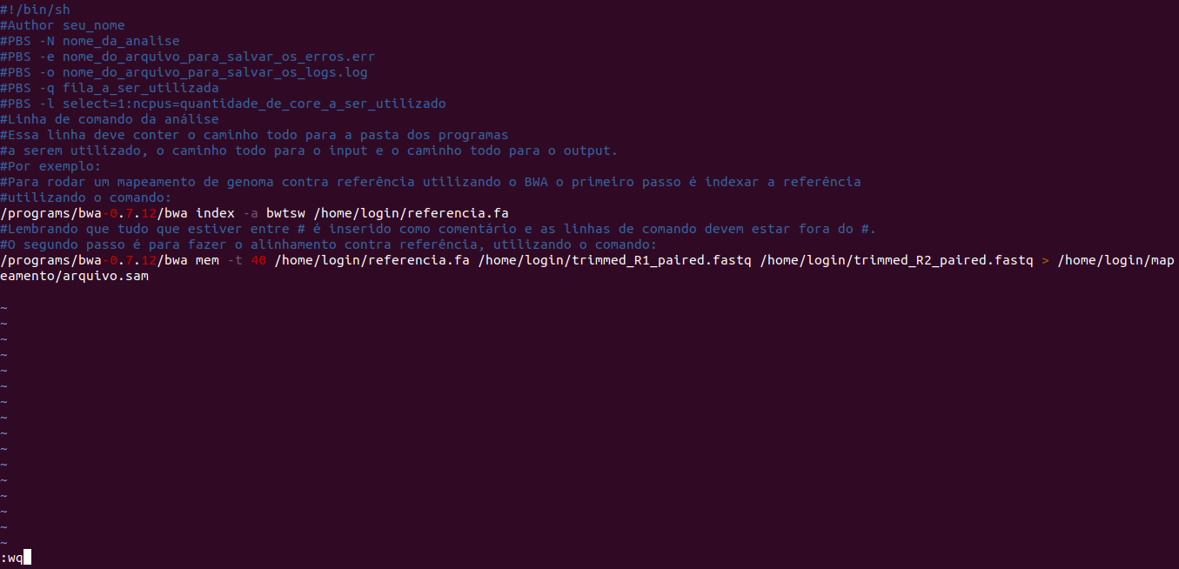Place cursor on seu_nome author text

pyautogui.click(x=93, y=25)
